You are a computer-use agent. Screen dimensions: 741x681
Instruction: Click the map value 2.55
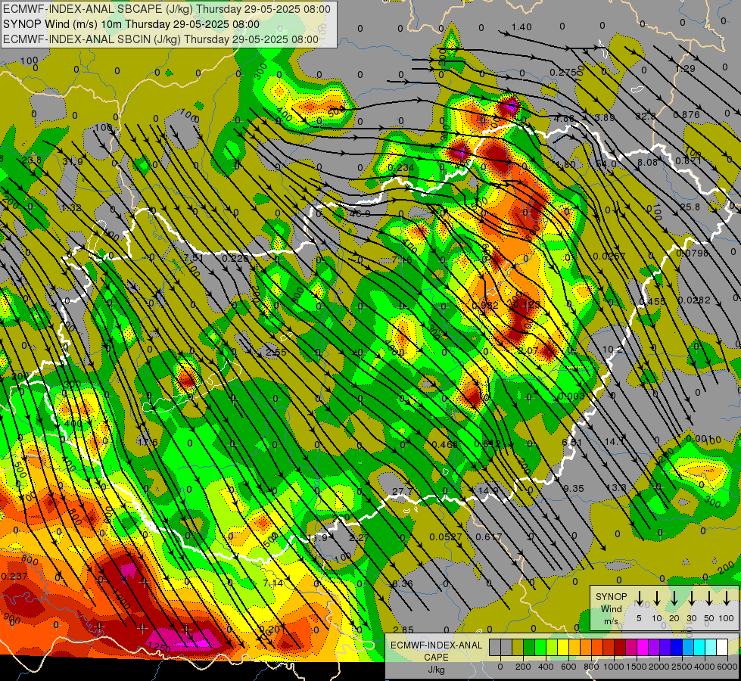click(276, 352)
